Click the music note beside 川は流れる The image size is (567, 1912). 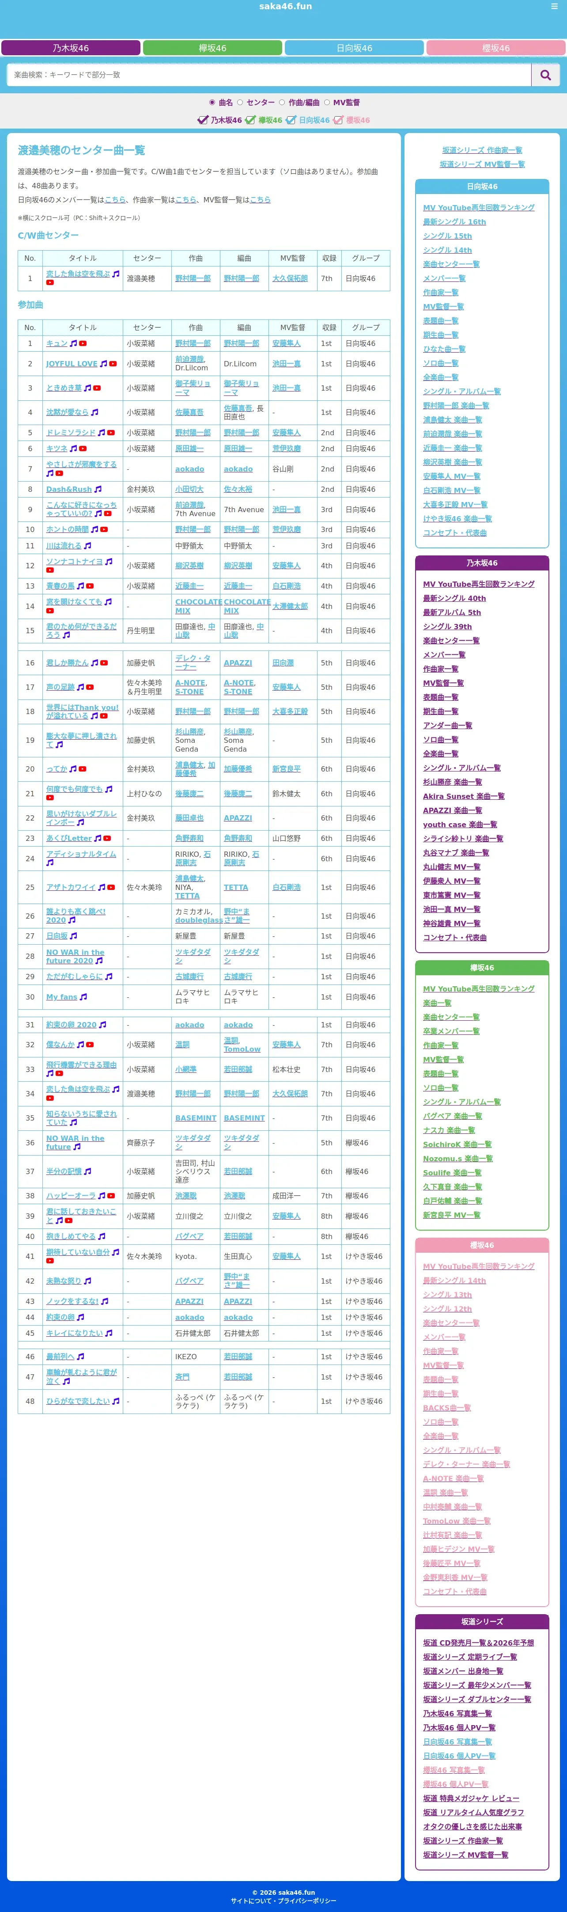pos(87,546)
